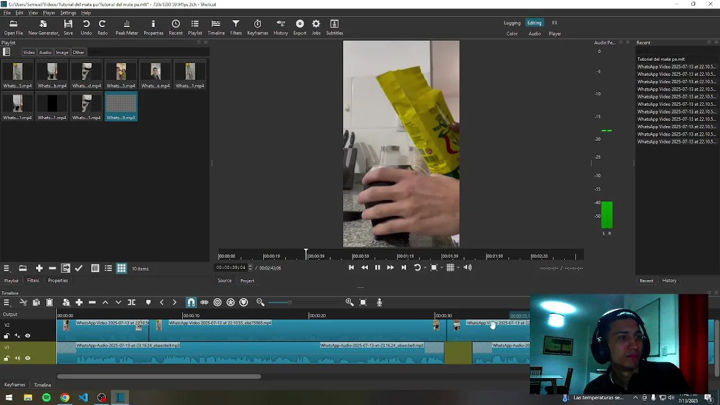Hide track V2 with eye icon
The width and height of the screenshot is (720, 405).
tap(28, 336)
